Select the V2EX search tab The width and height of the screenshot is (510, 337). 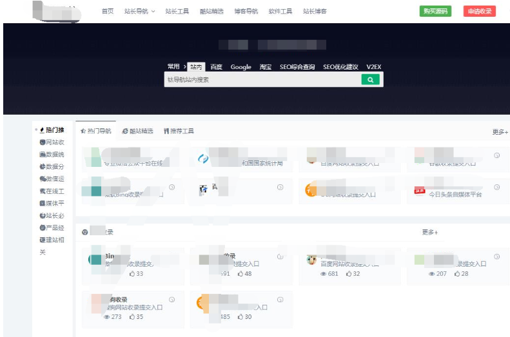coord(374,67)
